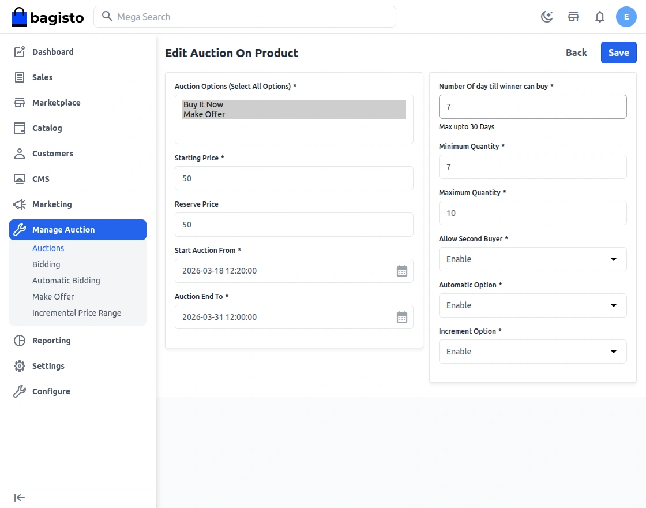Expand Automatic Option dropdown
The image size is (646, 508).
coord(532,305)
